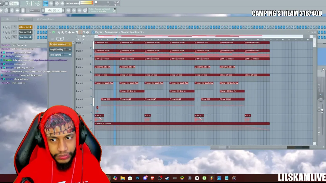The width and height of the screenshot is (326, 183).
Task: Select first WAVESTATION clip on Track 1
Action: pos(107,43)
